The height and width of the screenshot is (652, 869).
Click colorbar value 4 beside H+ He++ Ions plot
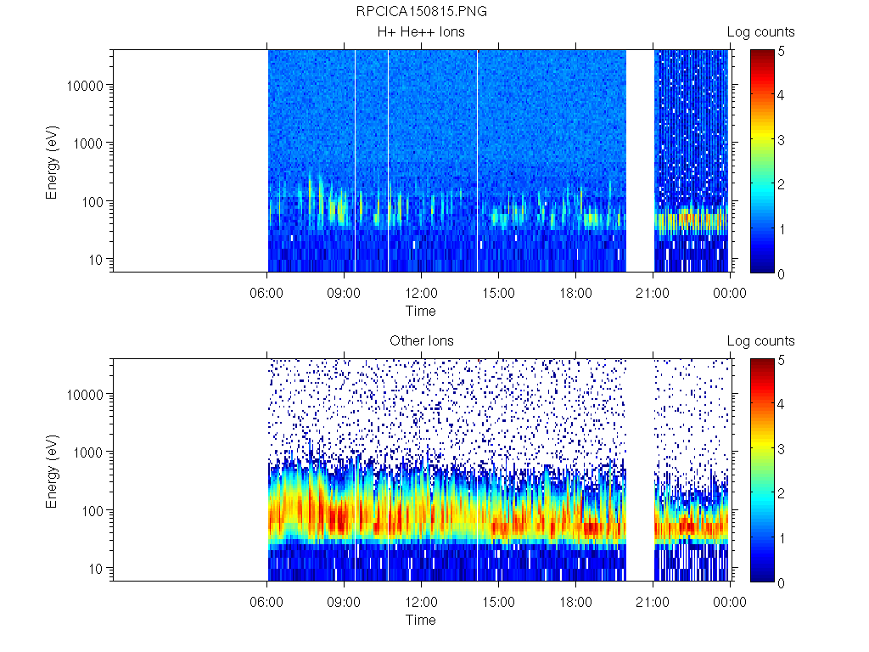[781, 95]
